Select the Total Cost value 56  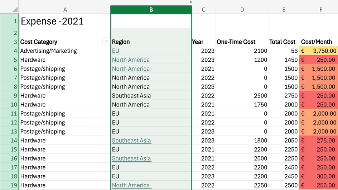pos(284,51)
